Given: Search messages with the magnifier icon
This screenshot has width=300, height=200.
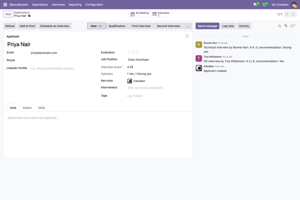Looking at the screenshot, I should pyautogui.click(x=280, y=26).
